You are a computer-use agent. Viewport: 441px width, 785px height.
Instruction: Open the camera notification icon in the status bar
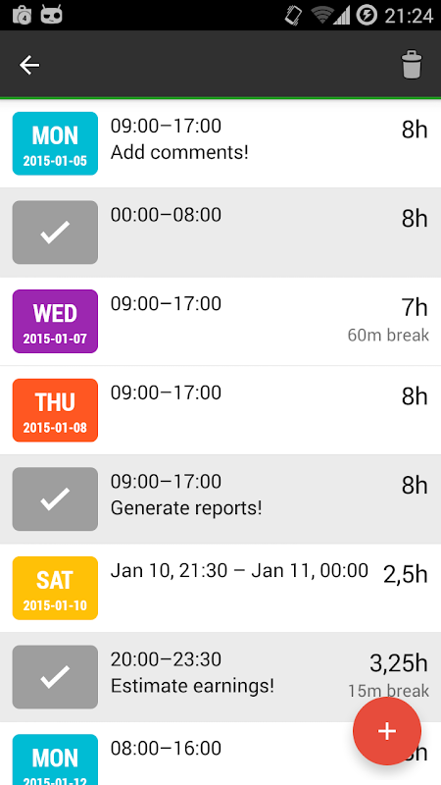22,15
